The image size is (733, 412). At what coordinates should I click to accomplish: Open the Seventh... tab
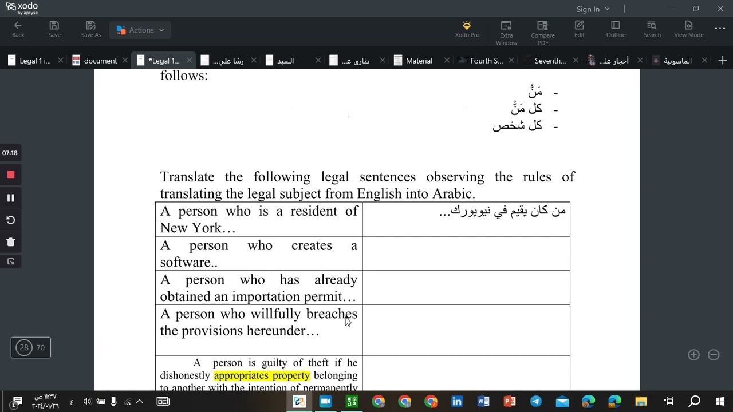pos(550,61)
